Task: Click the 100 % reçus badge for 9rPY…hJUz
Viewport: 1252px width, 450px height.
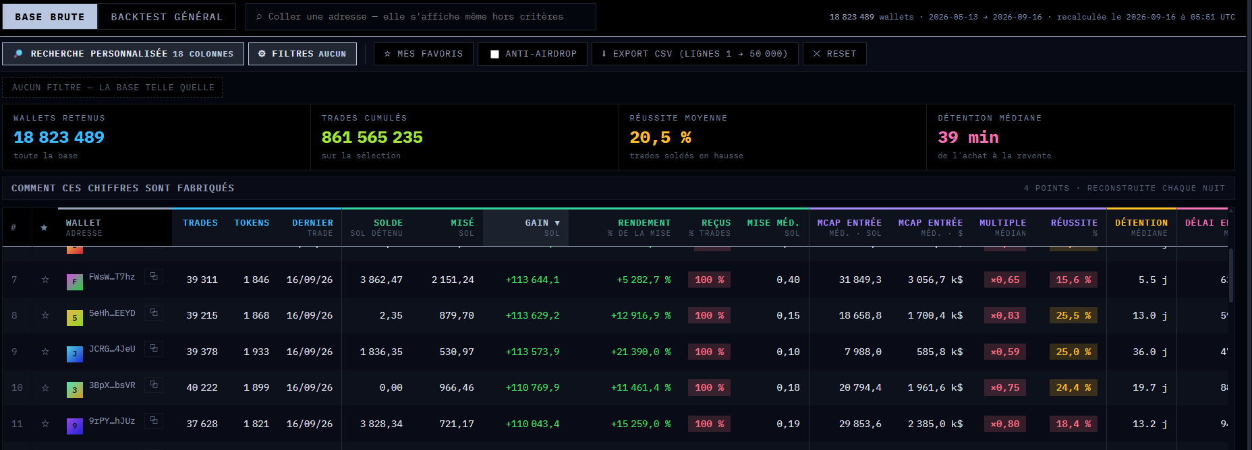Action: [x=709, y=424]
